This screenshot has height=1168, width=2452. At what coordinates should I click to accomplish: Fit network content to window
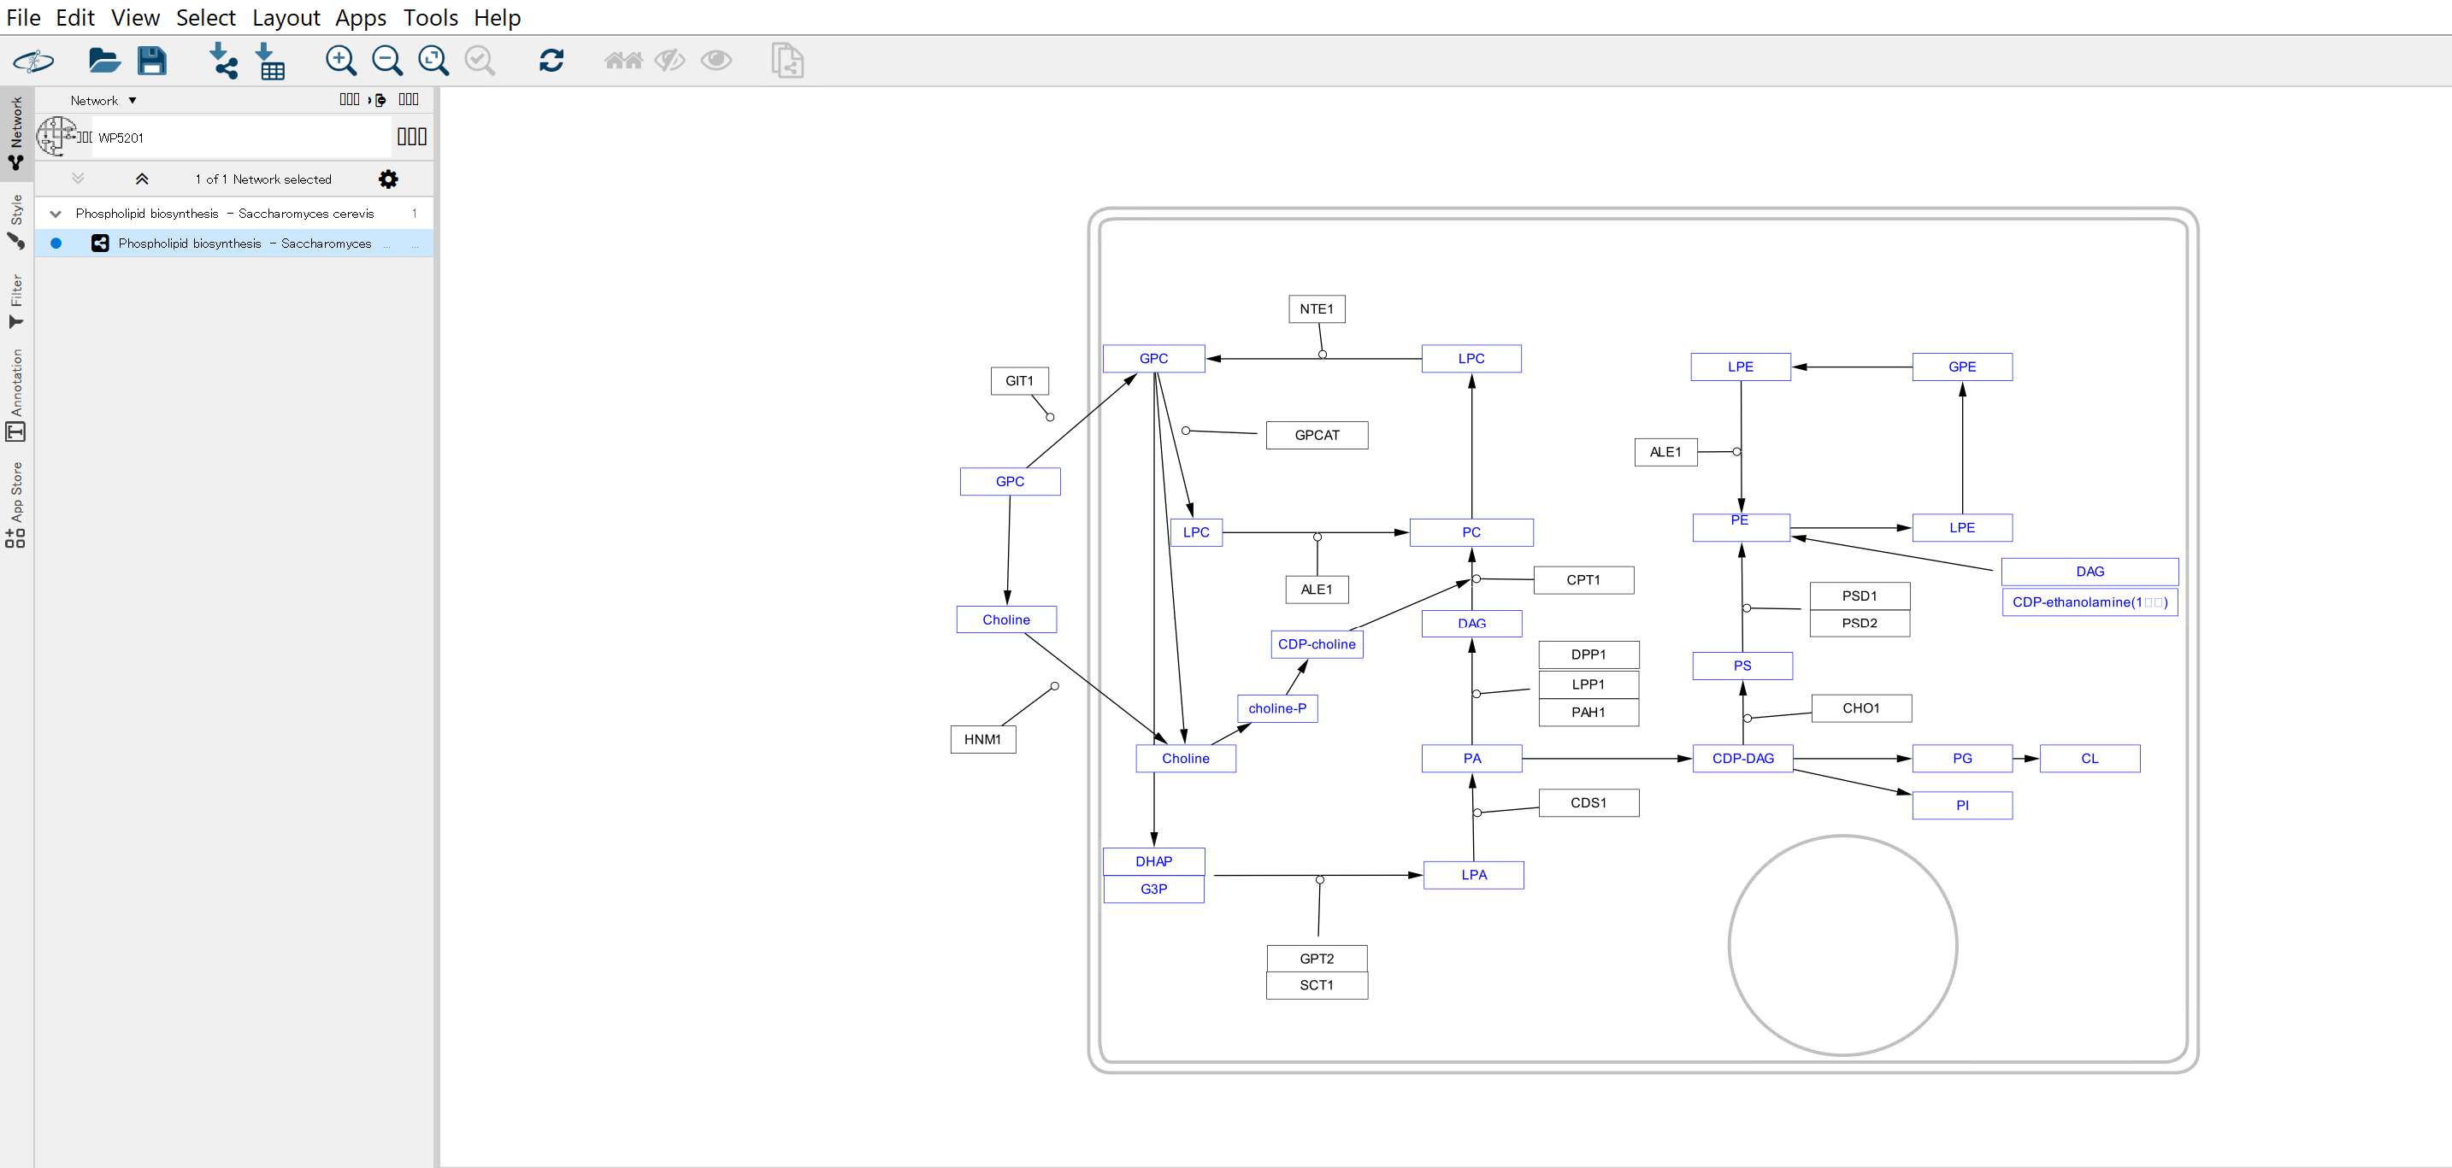[434, 61]
